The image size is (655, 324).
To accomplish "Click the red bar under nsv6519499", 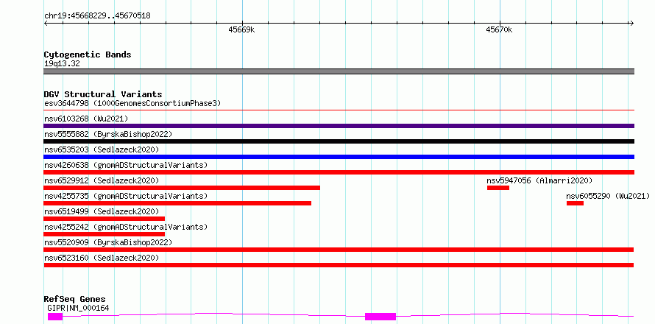I will pyautogui.click(x=105, y=219).
